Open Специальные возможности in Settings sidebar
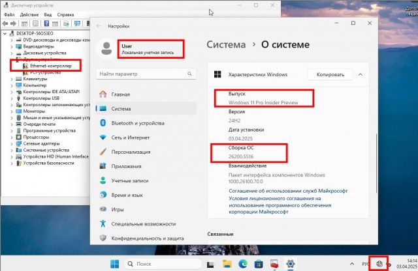418x271 pixels. coord(146,223)
